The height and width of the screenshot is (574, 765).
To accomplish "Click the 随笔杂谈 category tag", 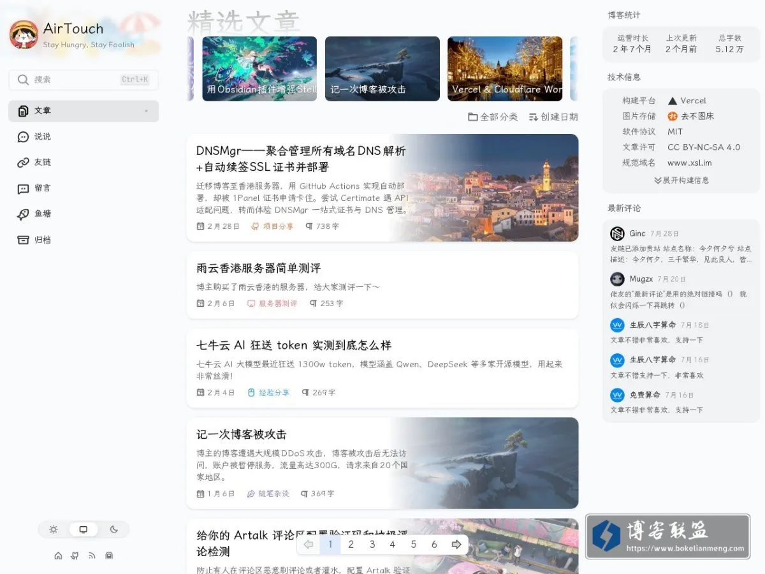I will (268, 494).
